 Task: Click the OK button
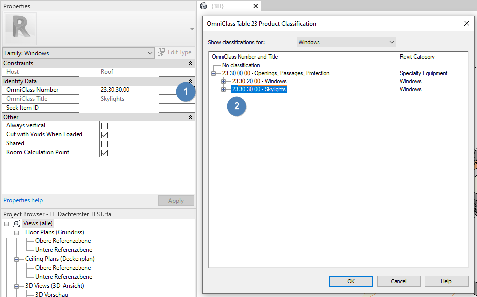click(351, 281)
